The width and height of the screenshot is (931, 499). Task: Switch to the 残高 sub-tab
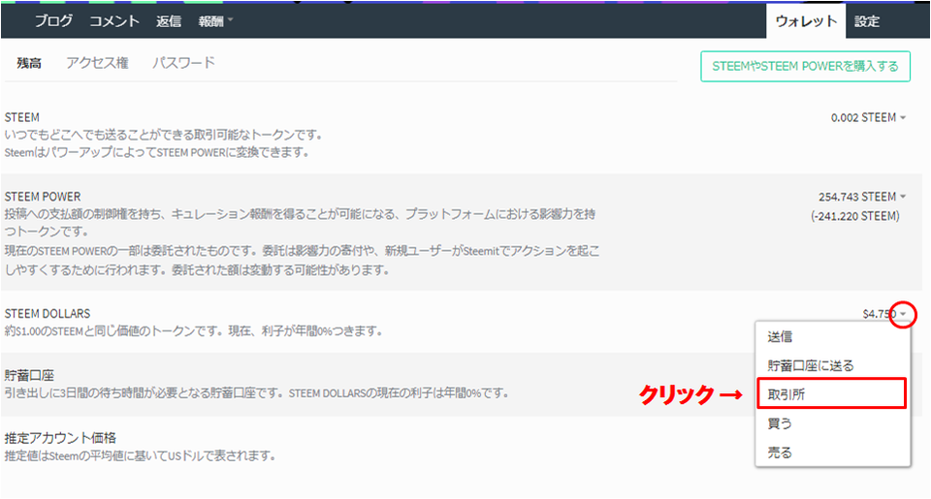(29, 63)
